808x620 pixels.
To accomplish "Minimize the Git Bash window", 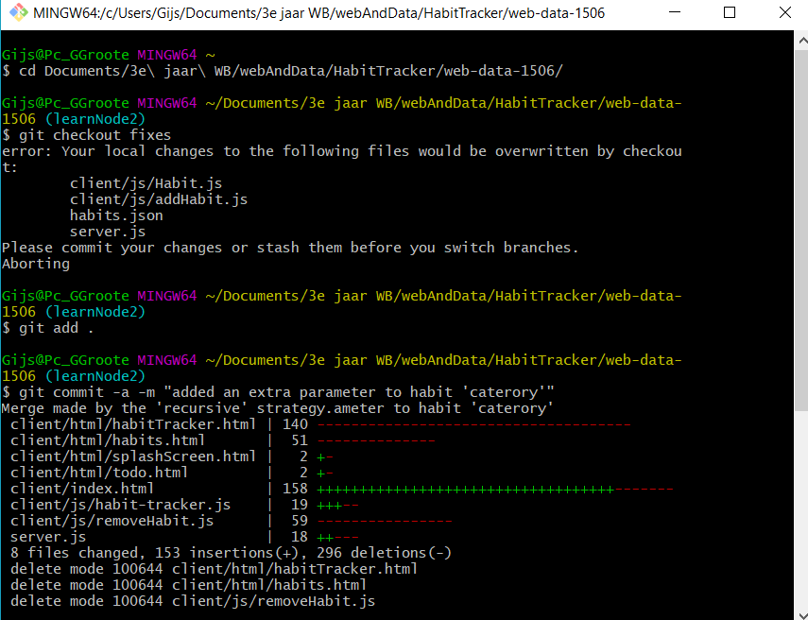I will 675,12.
